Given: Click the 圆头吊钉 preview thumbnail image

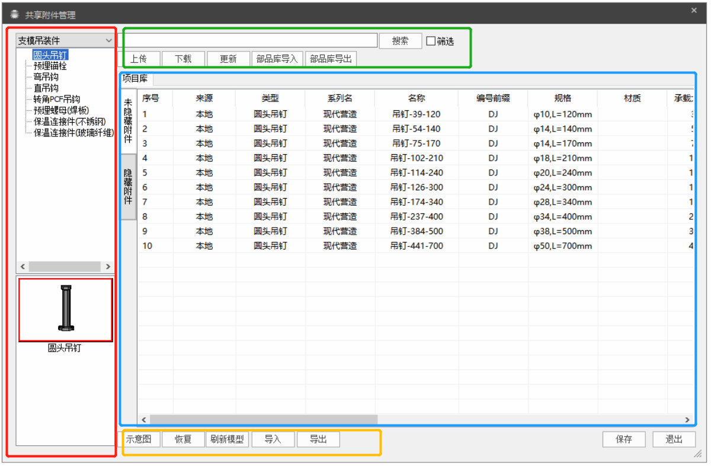Looking at the screenshot, I should point(65,309).
